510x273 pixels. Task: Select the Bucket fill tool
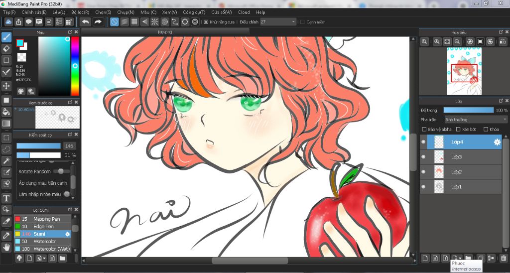6,112
